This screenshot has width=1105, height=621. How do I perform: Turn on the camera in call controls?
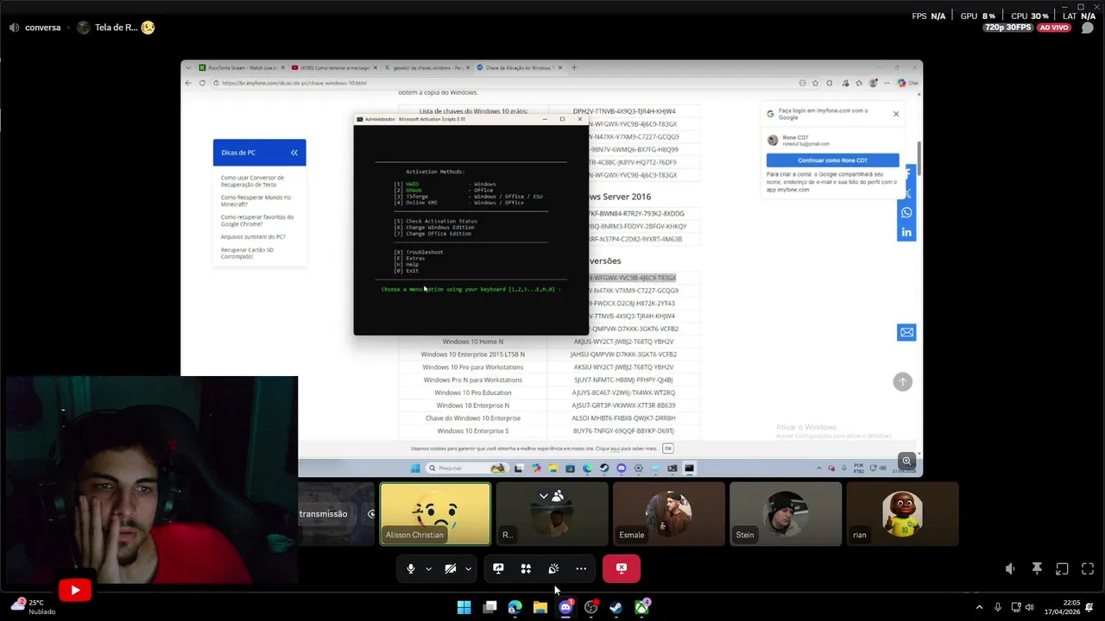point(451,568)
